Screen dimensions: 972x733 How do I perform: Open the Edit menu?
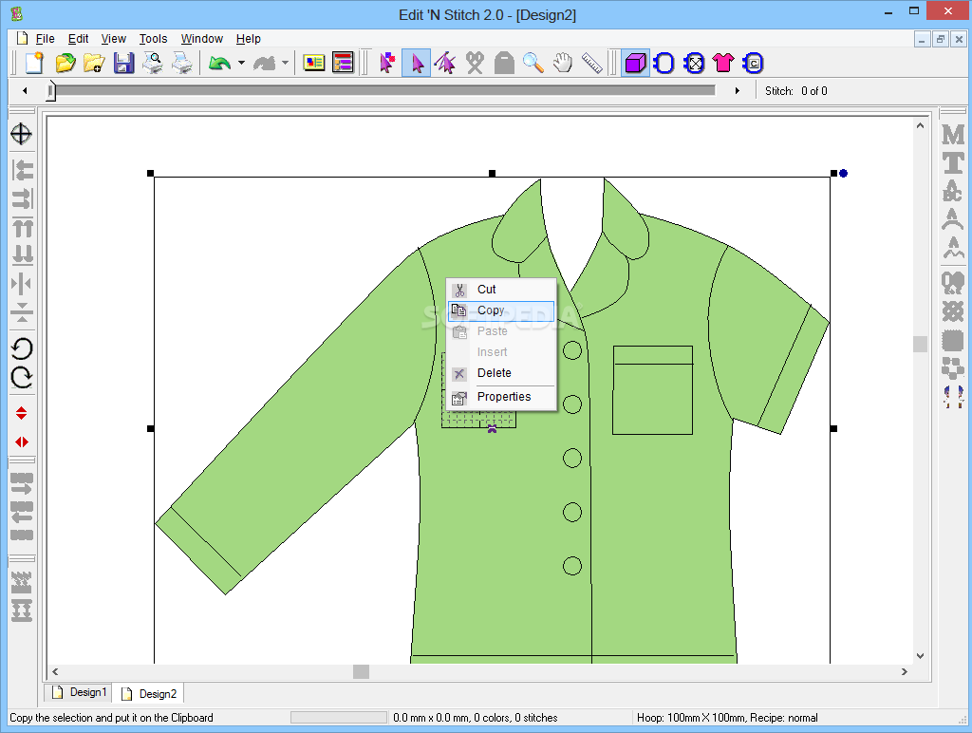point(78,38)
